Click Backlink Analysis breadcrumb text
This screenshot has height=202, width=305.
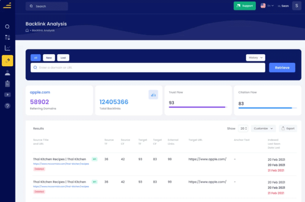pyautogui.click(x=43, y=30)
